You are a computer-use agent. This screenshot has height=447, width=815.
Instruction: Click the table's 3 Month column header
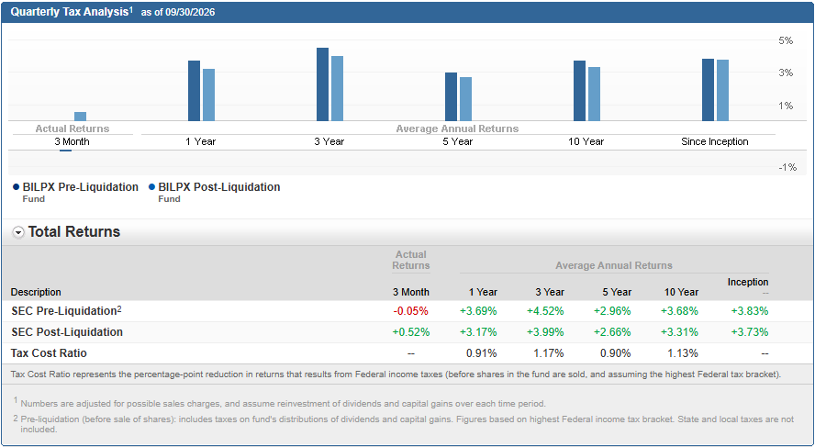click(411, 292)
